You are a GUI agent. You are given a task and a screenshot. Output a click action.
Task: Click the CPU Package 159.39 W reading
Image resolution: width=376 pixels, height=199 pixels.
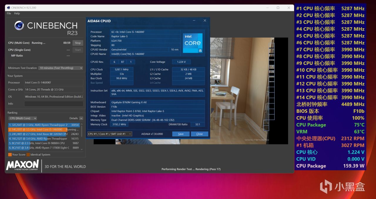(x=354, y=166)
